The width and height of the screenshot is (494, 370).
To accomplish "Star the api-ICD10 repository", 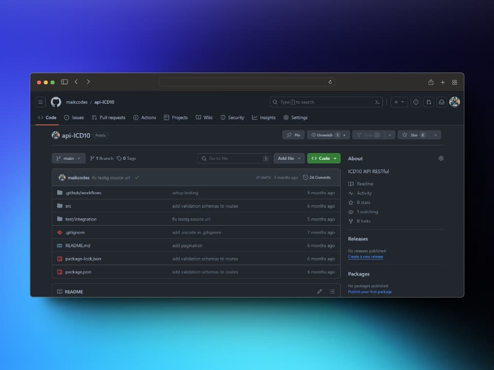I will (414, 135).
